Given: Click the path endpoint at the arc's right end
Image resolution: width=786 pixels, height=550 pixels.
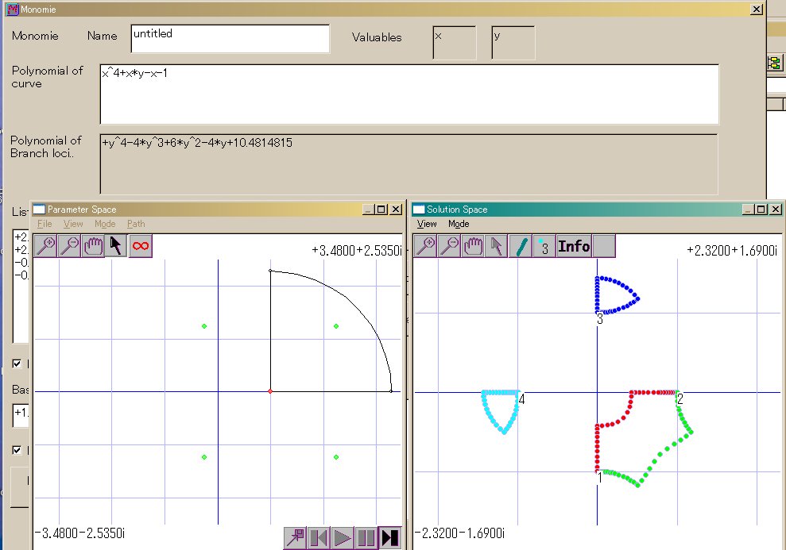Looking at the screenshot, I should [x=391, y=391].
